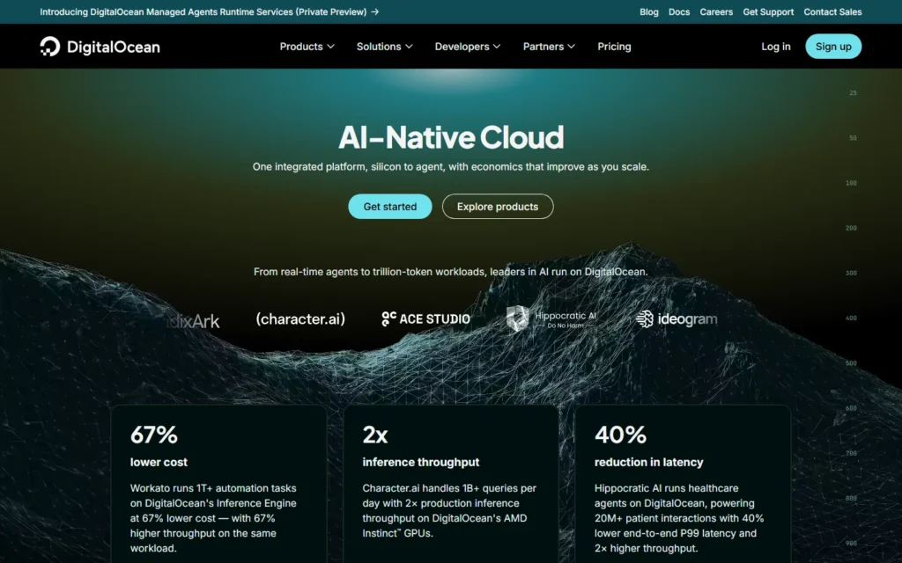Expand the Developers dropdown menu
Viewport: 902px width, 563px height.
(467, 47)
